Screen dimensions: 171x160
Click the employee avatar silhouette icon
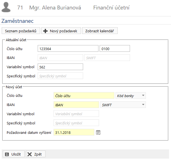pyautogui.click(x=6, y=7)
